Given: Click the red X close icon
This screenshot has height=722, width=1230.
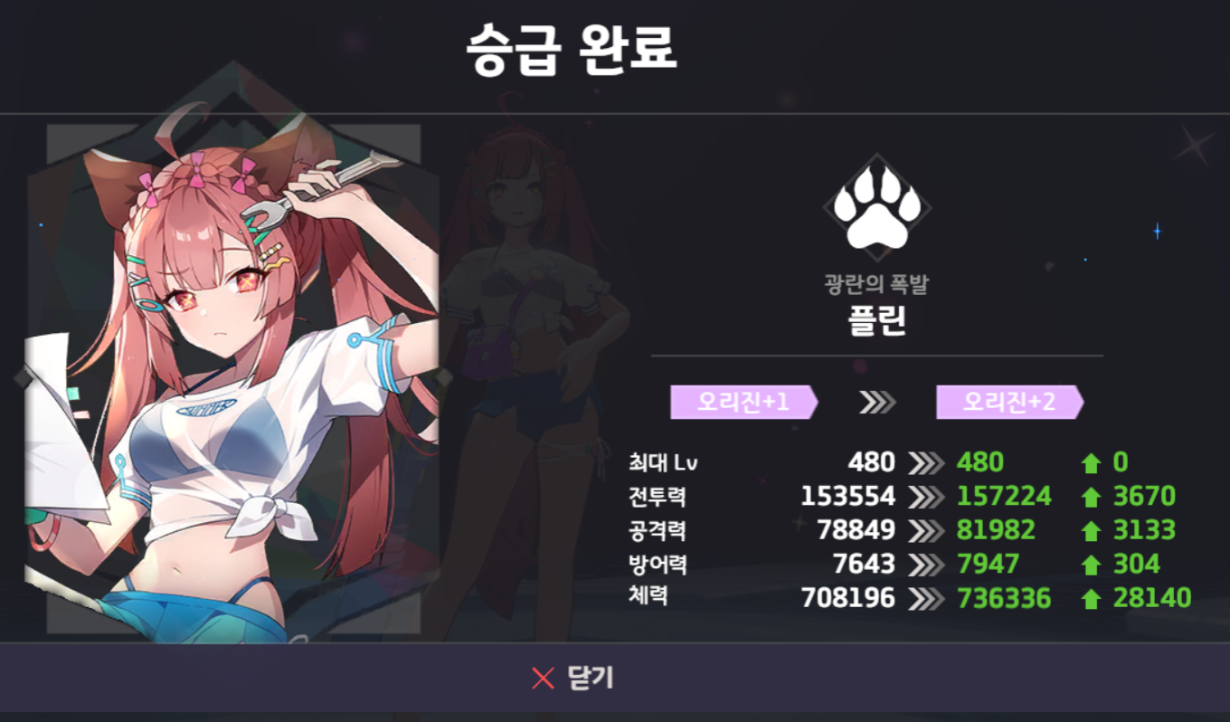Looking at the screenshot, I should pyautogui.click(x=543, y=678).
